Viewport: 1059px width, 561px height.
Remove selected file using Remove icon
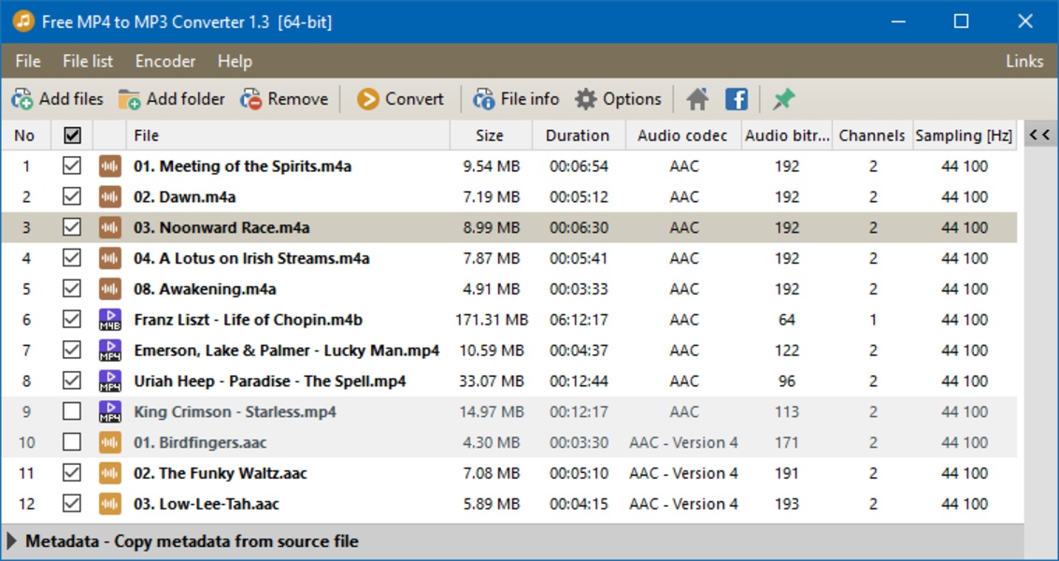click(250, 99)
